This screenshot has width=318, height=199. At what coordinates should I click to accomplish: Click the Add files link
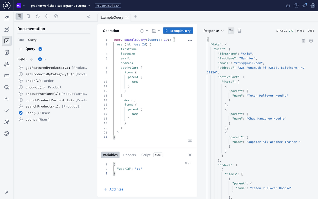pyautogui.click(x=114, y=189)
